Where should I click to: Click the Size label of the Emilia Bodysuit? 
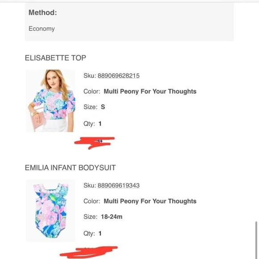(x=91, y=217)
